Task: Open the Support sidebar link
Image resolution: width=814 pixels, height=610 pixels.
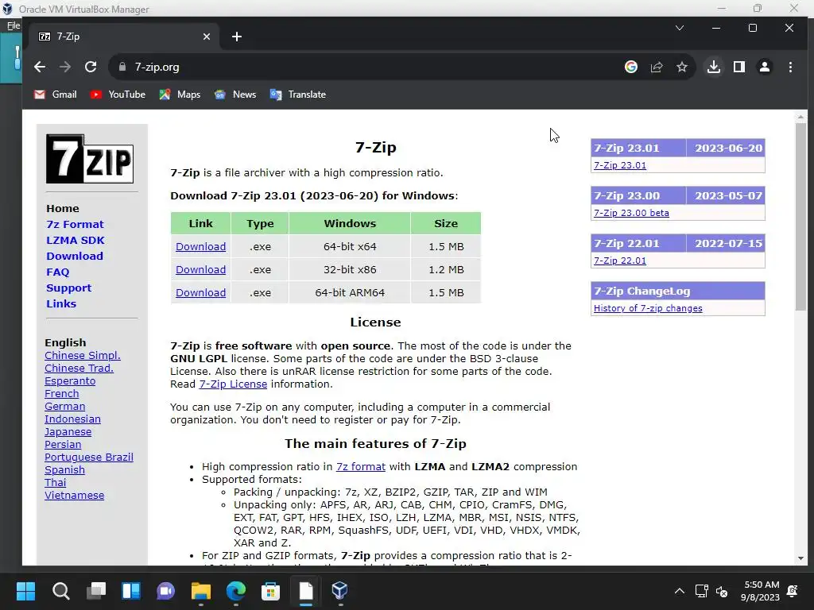Action: (x=68, y=288)
